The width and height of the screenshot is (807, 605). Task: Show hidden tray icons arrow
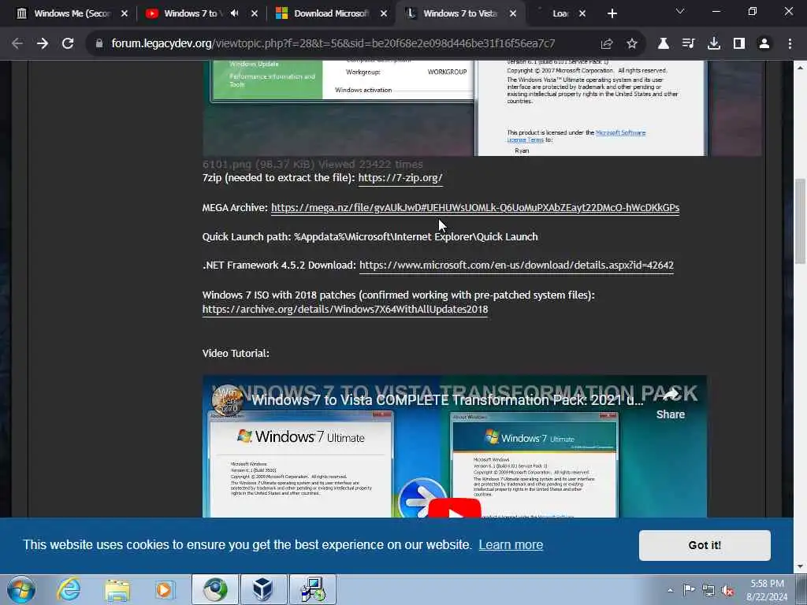[670, 590]
